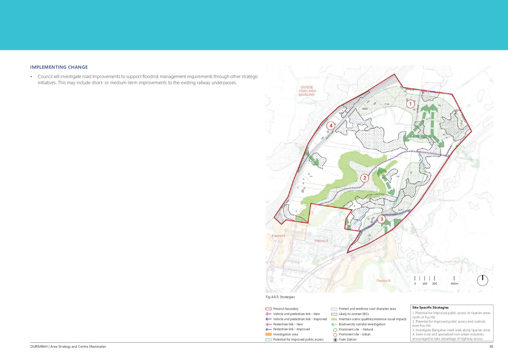The width and height of the screenshot is (508, 359).
Task: Click the solid light green legend swatch
Action: point(334,319)
